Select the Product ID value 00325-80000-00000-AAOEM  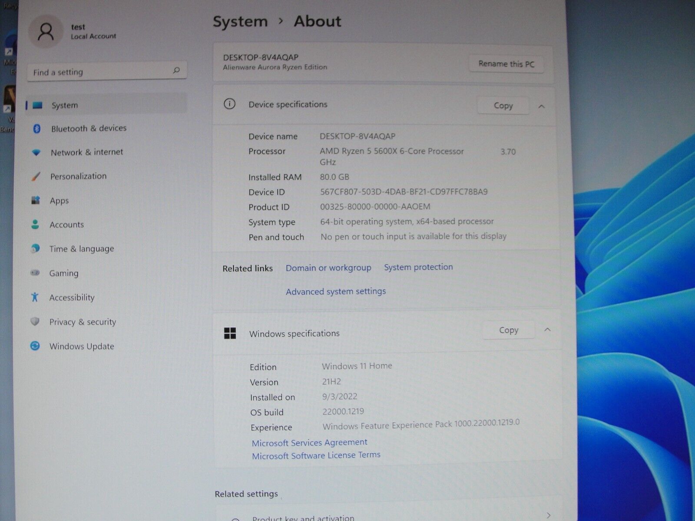pyautogui.click(x=375, y=207)
